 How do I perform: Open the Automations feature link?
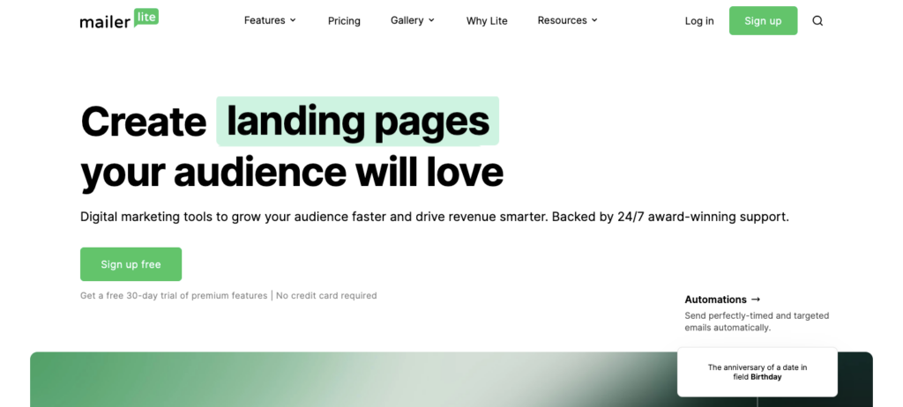[715, 300]
